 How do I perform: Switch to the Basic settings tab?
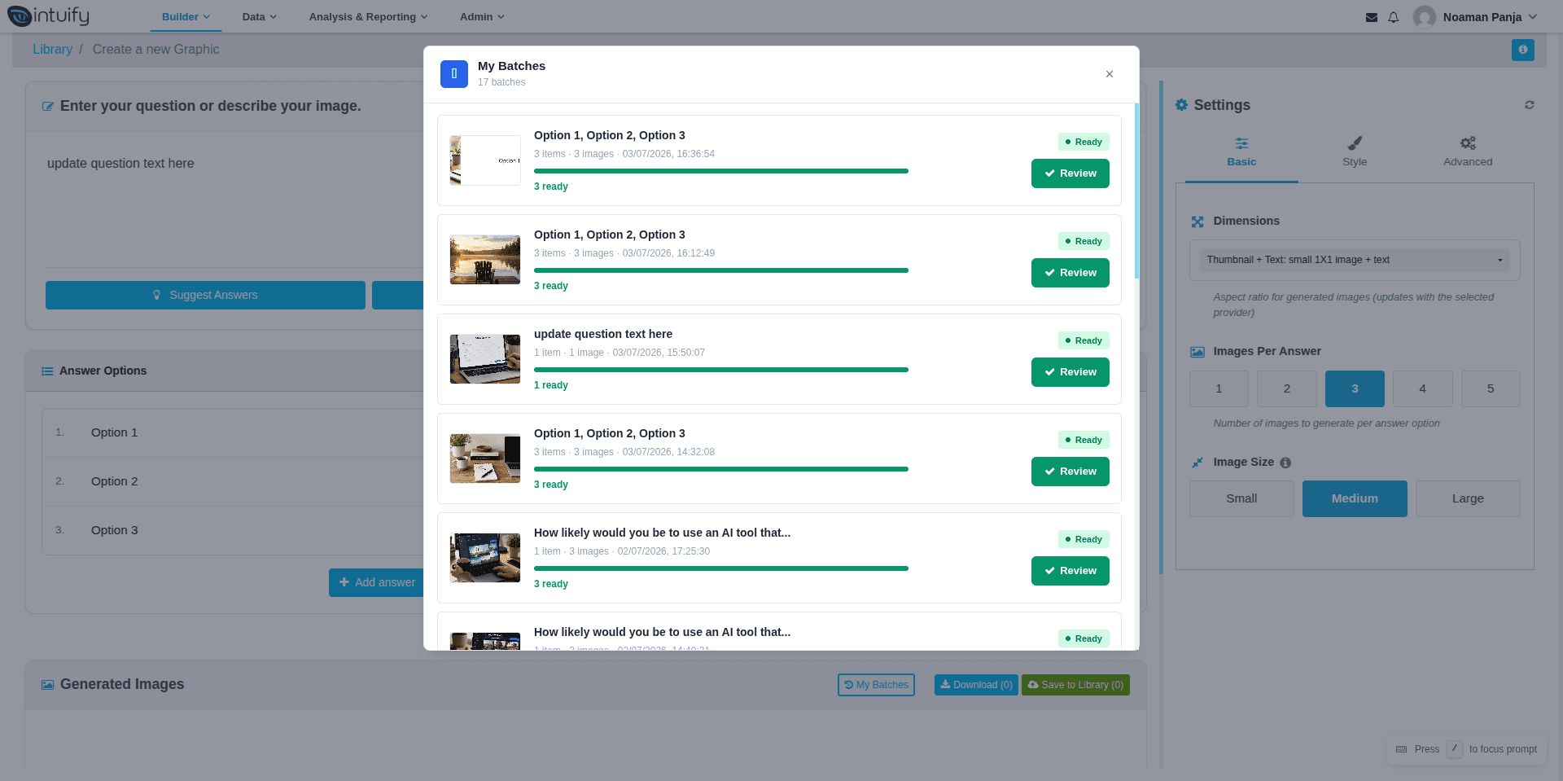point(1241,152)
